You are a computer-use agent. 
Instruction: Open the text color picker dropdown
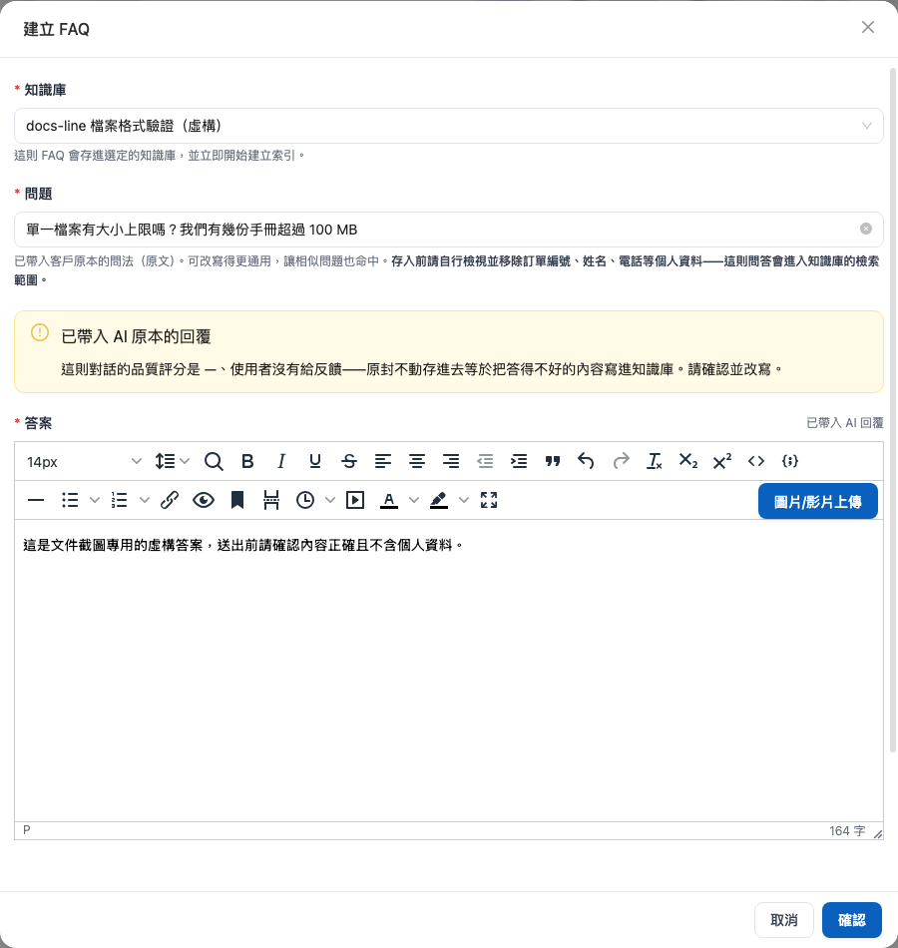(414, 500)
